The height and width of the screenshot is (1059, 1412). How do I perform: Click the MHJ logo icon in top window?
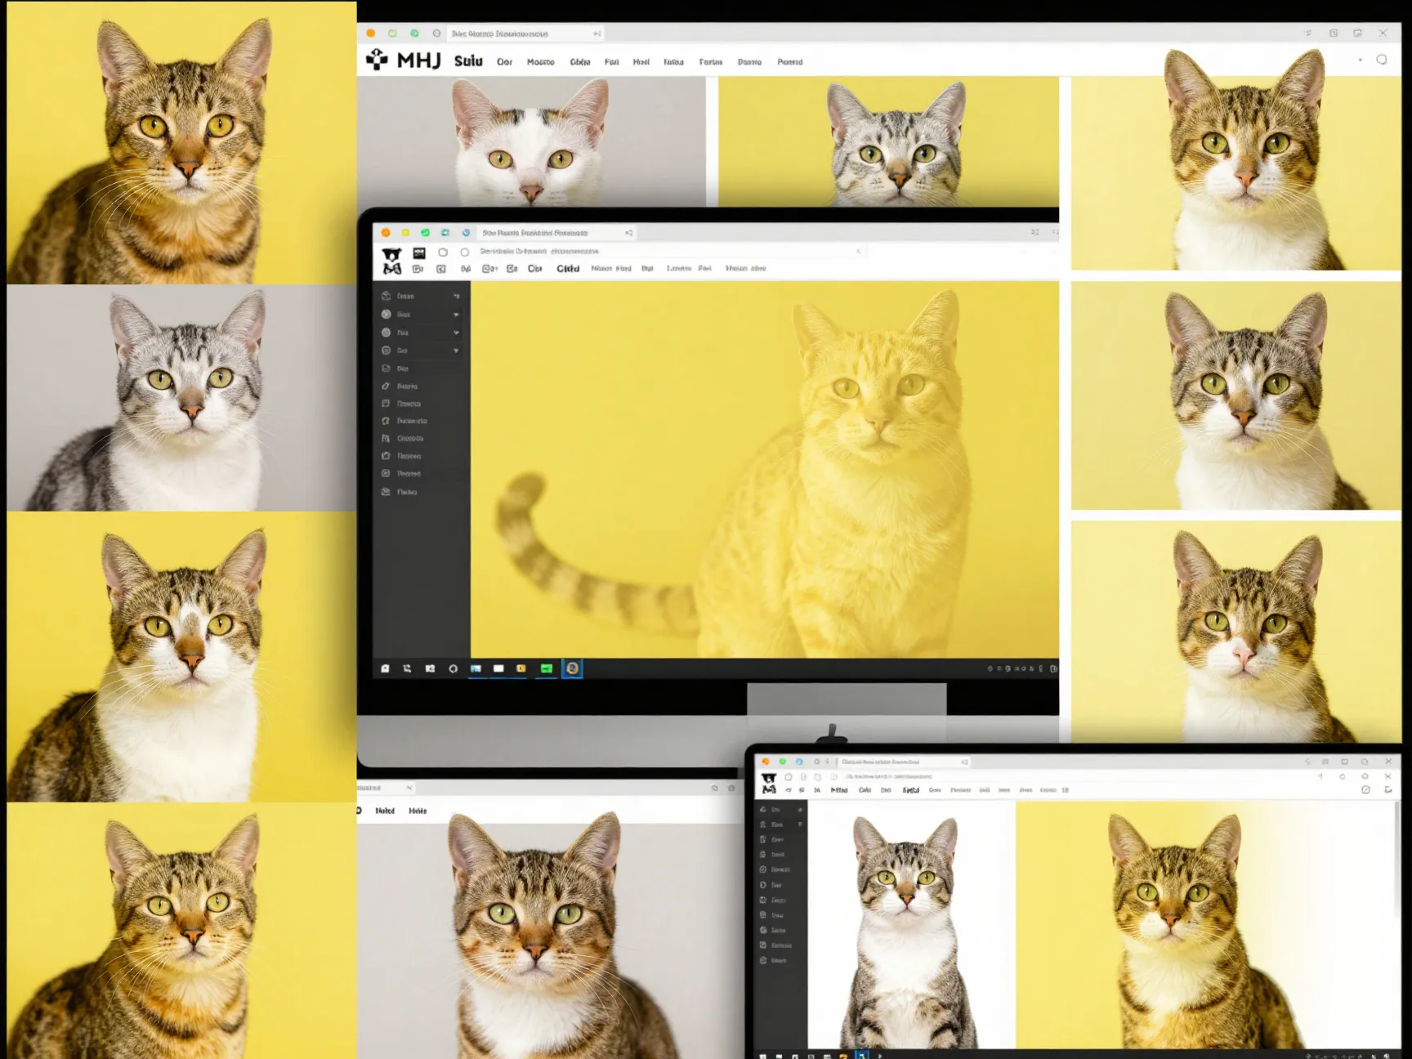377,60
